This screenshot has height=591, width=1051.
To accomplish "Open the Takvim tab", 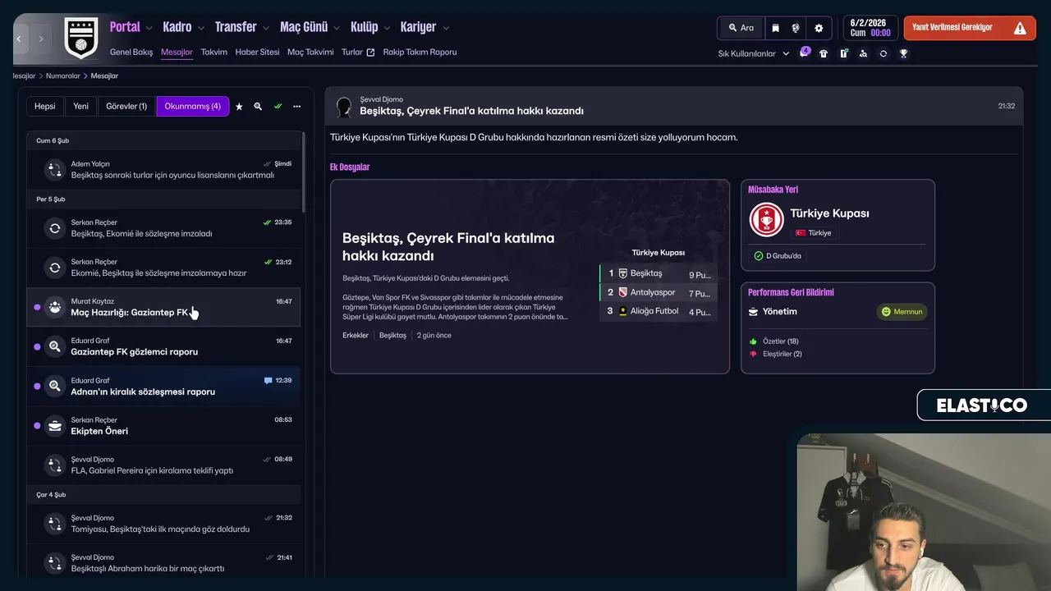I will (x=213, y=52).
